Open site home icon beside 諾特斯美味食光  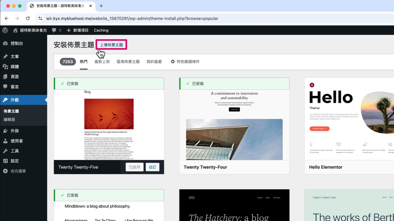(15, 30)
